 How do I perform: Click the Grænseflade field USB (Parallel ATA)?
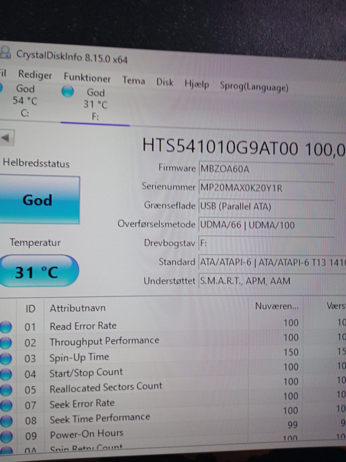(266, 206)
